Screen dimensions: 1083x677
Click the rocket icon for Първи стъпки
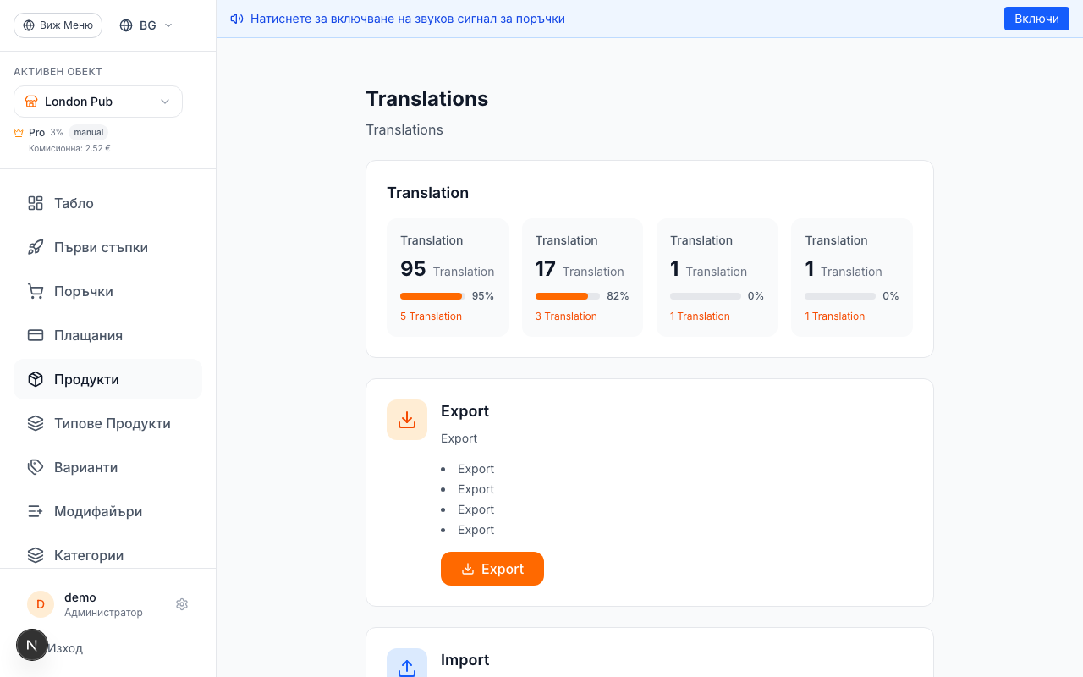36,247
